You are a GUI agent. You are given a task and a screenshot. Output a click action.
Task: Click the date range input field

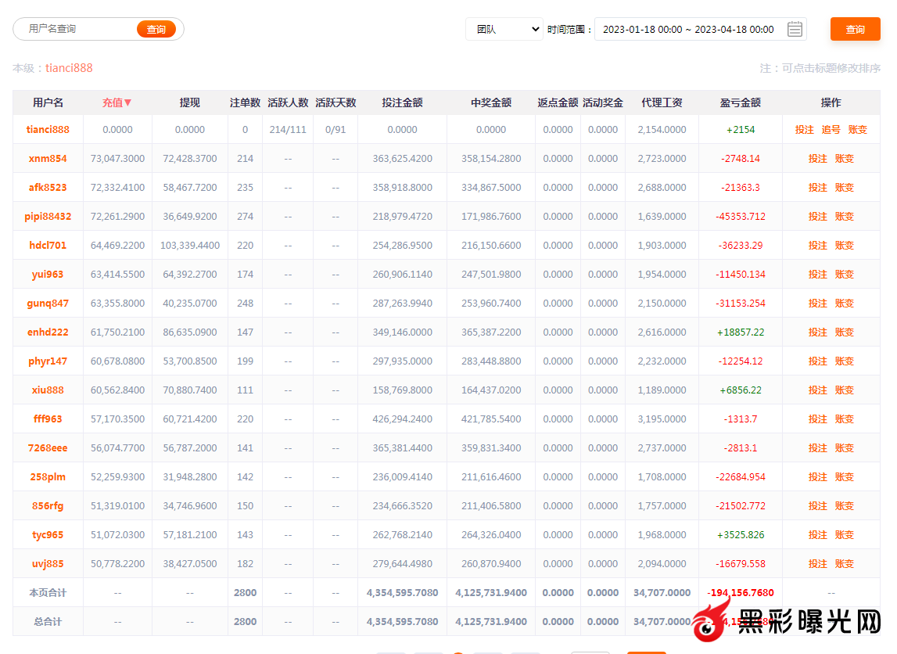pos(688,30)
